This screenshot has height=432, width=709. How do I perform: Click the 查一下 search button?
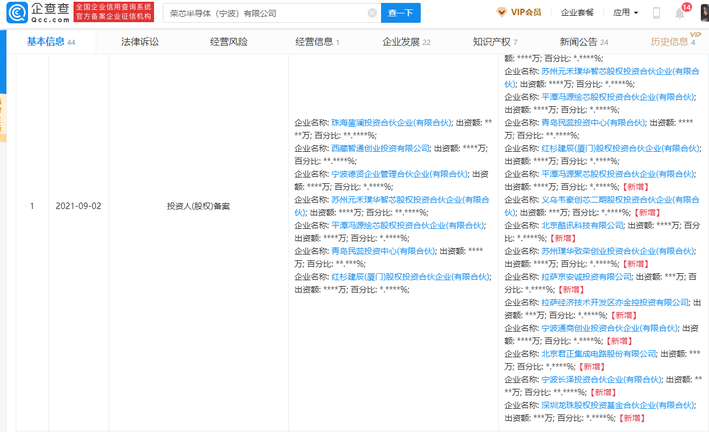(x=401, y=13)
